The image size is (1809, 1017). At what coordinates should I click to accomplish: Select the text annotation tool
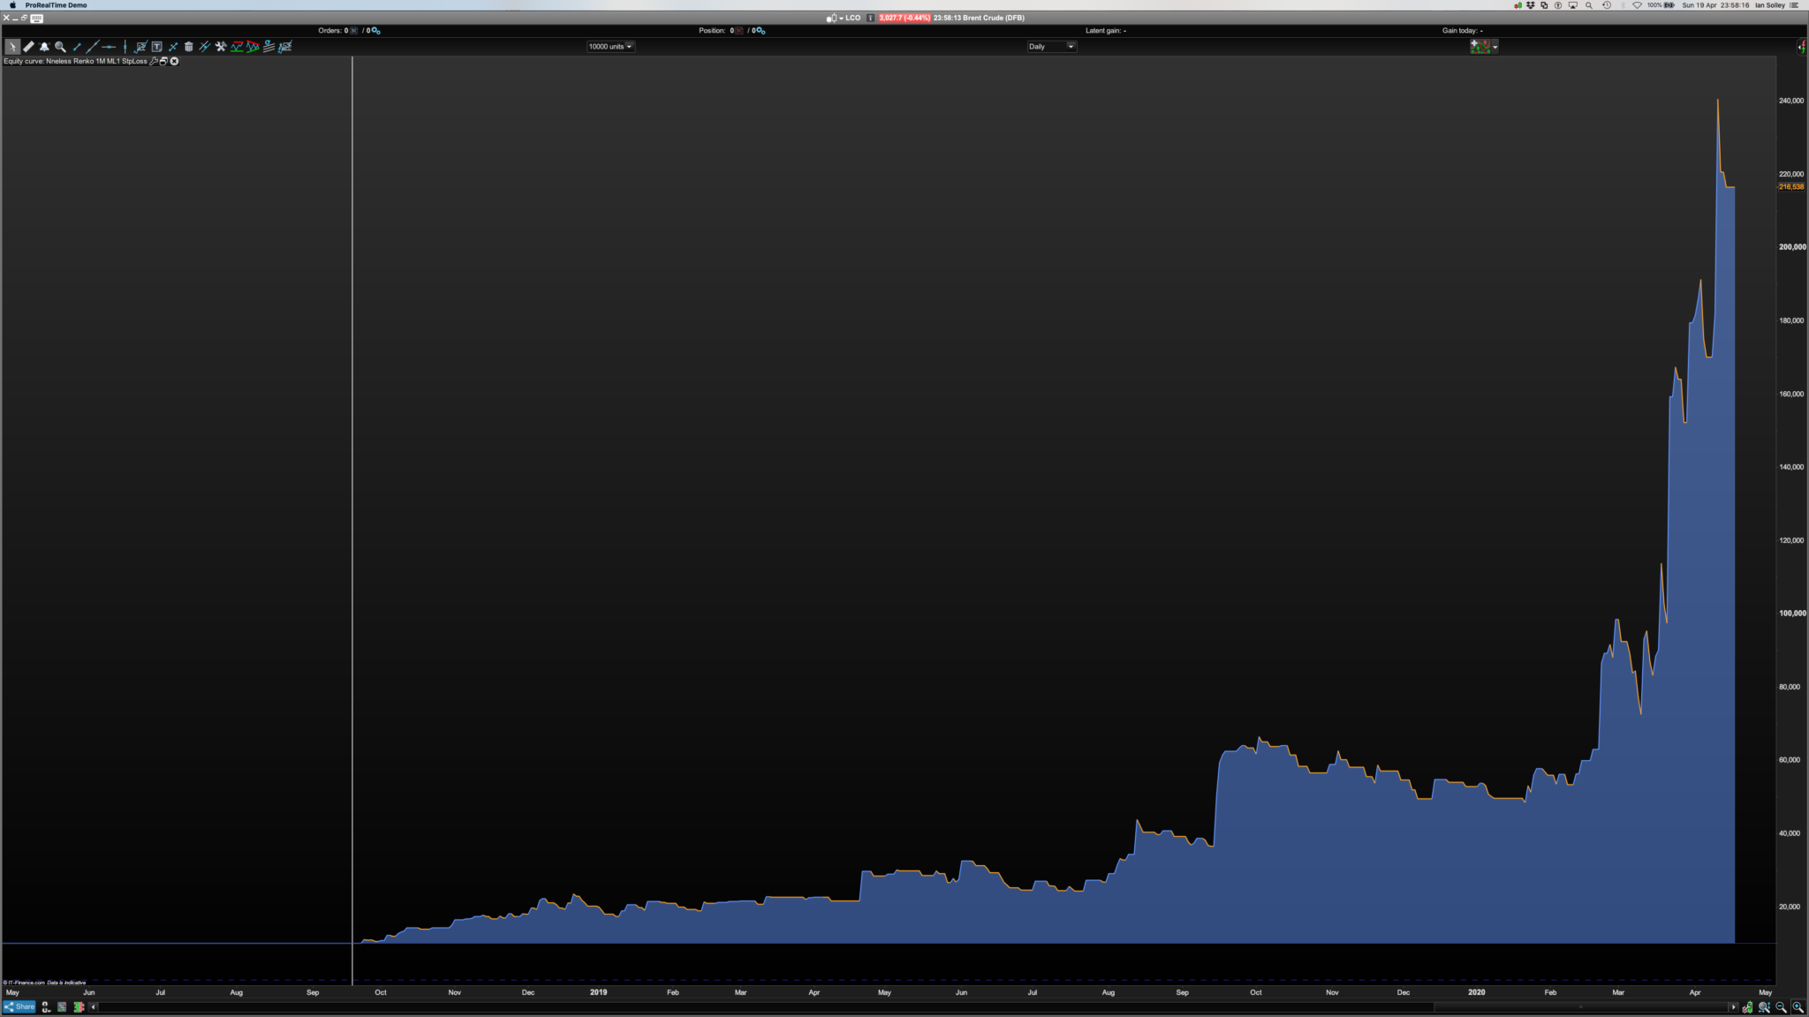[x=156, y=47]
